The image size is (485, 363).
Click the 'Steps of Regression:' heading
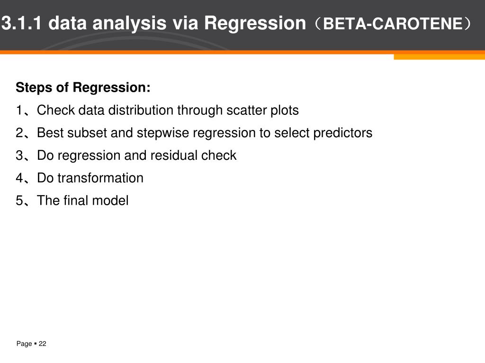(83, 88)
